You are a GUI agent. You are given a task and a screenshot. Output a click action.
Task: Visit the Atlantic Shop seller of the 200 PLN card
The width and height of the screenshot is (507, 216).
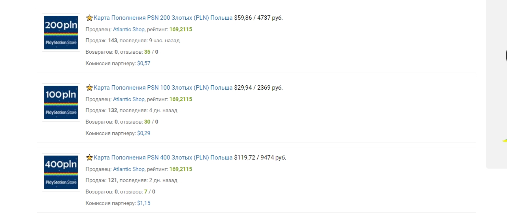coord(129,29)
